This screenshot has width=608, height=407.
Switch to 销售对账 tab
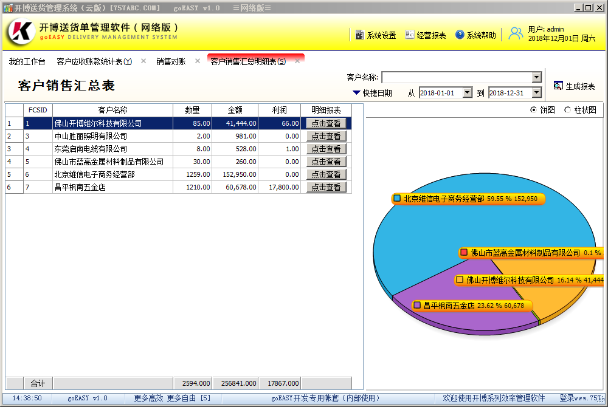pos(171,62)
